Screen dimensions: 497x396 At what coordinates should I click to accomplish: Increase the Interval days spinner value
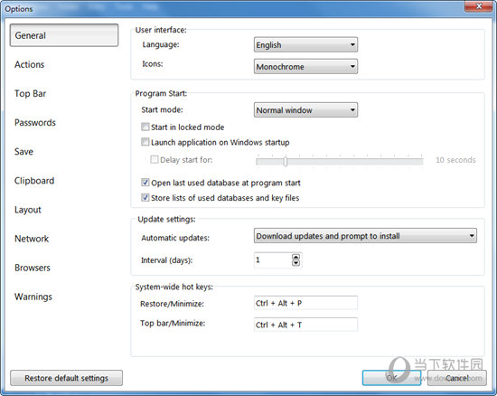pos(295,257)
